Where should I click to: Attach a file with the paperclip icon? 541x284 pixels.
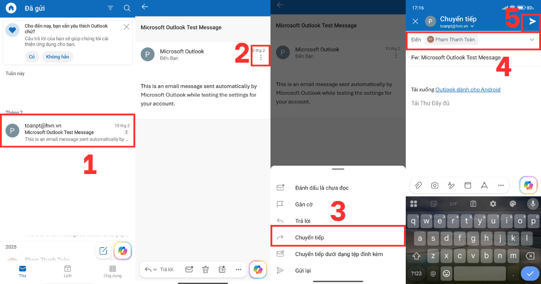pyautogui.click(x=418, y=185)
